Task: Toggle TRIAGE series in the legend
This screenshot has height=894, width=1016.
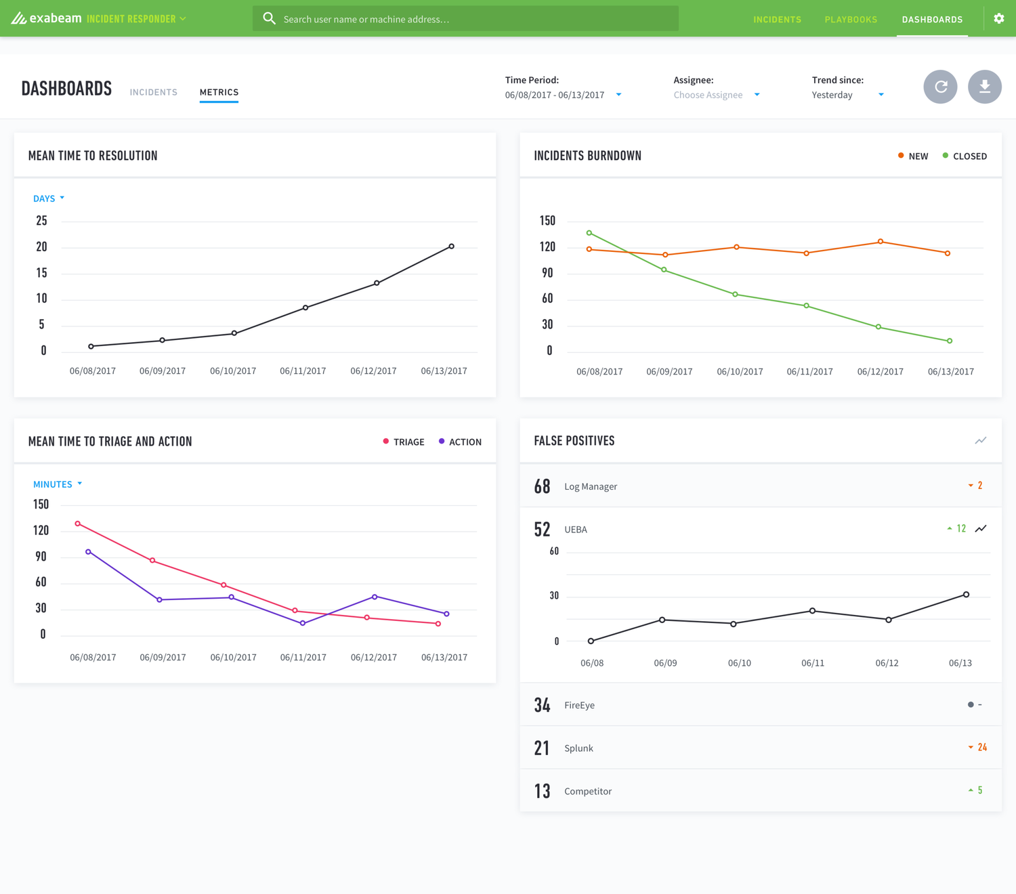Action: click(x=404, y=442)
